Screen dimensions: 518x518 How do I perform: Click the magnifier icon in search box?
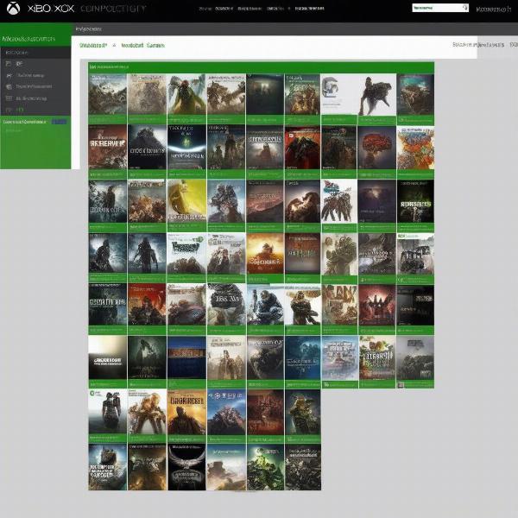pyautogui.click(x=464, y=7)
